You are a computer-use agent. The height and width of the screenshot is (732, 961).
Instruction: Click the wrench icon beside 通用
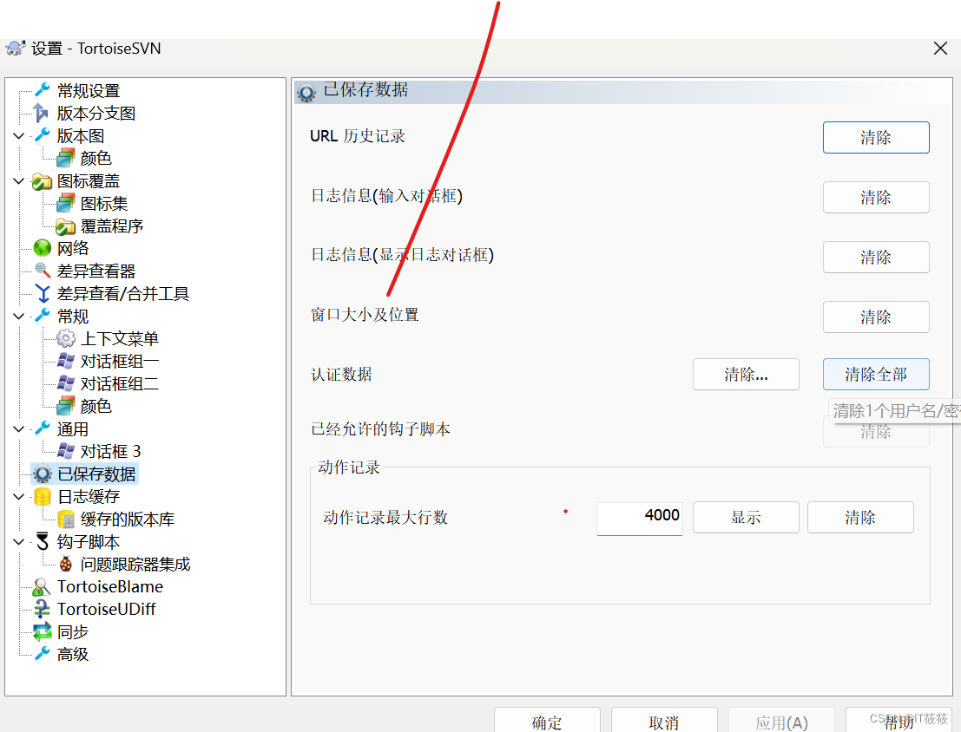coord(43,428)
